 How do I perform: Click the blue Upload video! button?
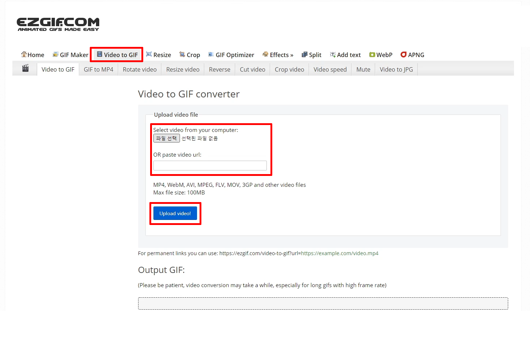tap(175, 213)
